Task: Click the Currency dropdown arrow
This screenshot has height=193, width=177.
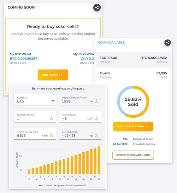Action: pos(53,101)
